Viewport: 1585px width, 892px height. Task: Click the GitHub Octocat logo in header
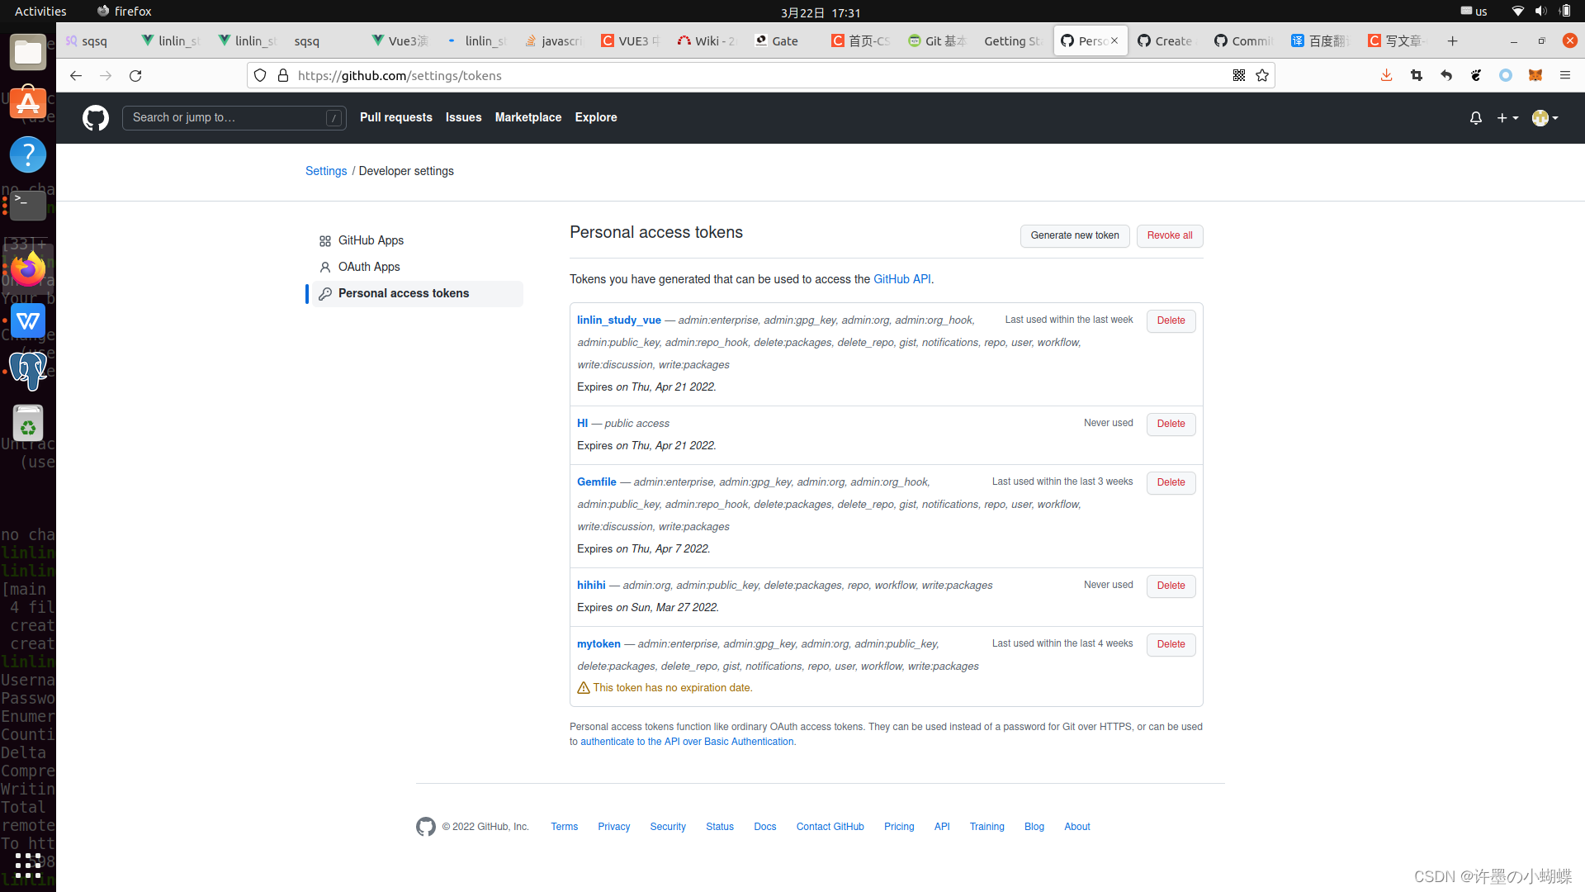(96, 118)
